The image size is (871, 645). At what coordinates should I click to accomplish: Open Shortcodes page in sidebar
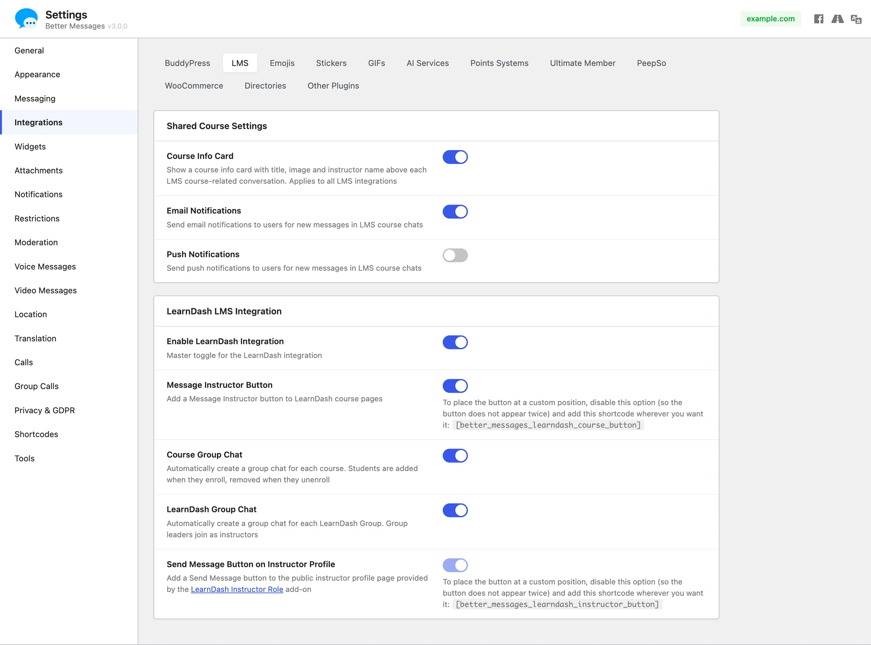69,434
